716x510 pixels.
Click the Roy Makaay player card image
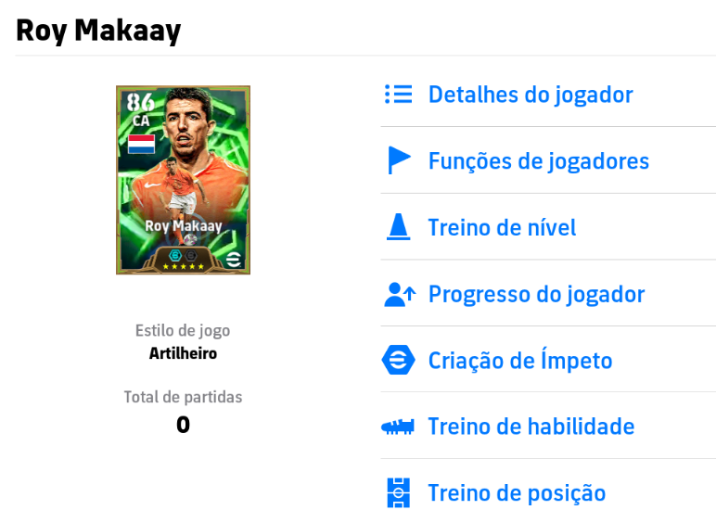(183, 180)
